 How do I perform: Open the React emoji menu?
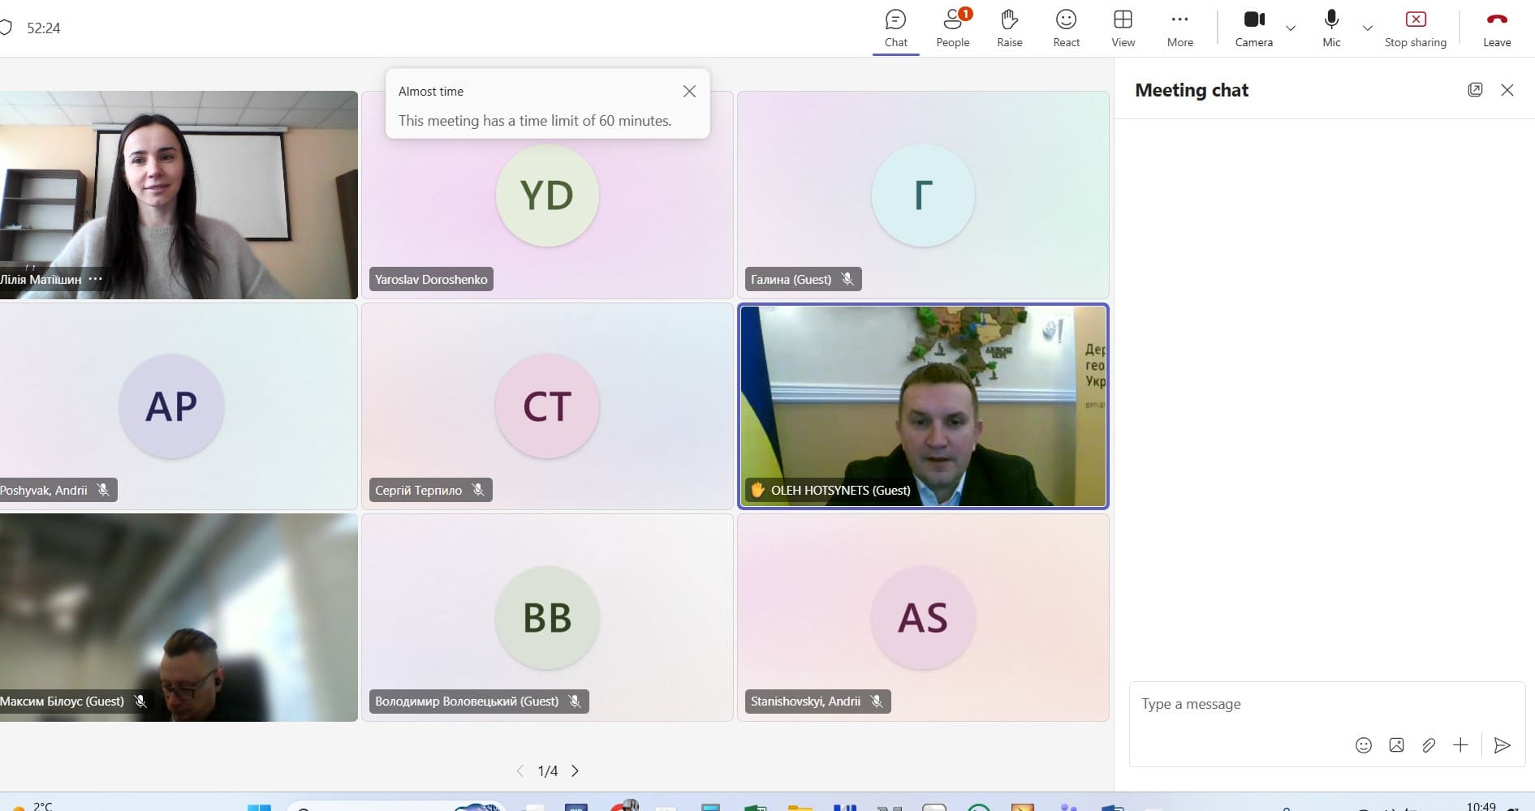point(1066,28)
